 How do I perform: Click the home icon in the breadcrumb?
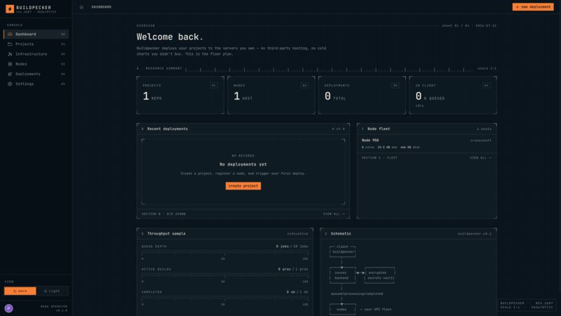pos(81,7)
